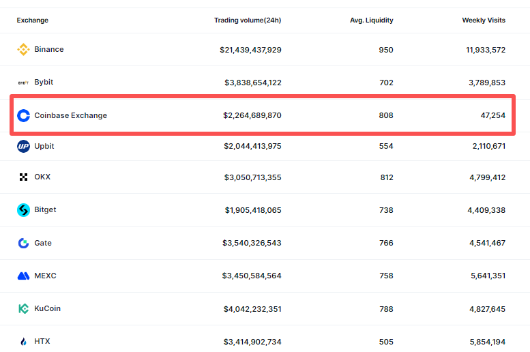
Task: Sort by Avg. Liquidity column header
Action: 371,20
